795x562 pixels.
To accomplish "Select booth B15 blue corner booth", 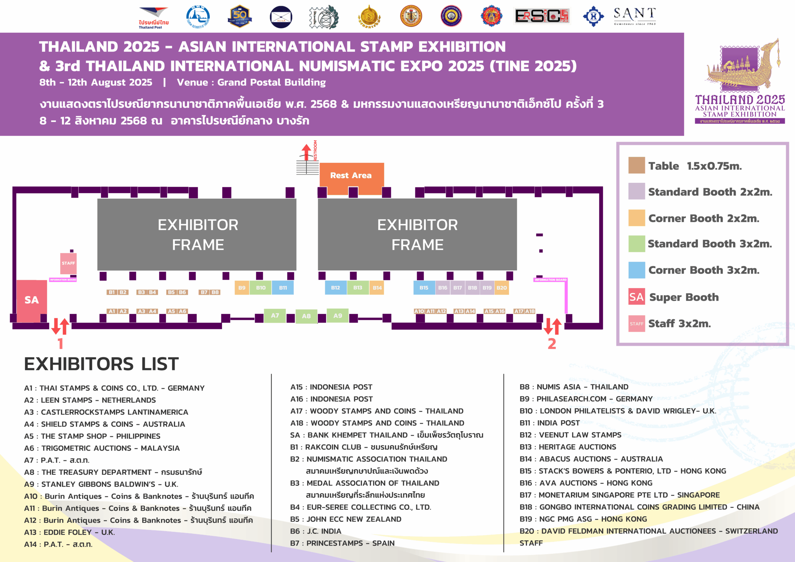I will coord(424,288).
